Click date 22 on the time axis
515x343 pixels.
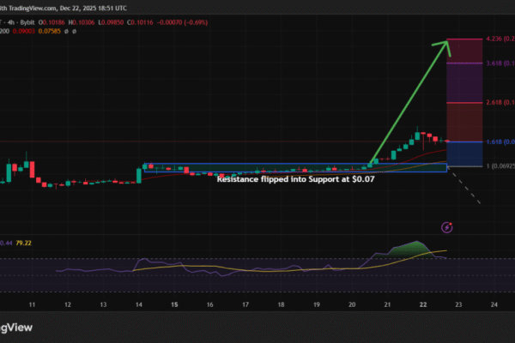pos(421,304)
